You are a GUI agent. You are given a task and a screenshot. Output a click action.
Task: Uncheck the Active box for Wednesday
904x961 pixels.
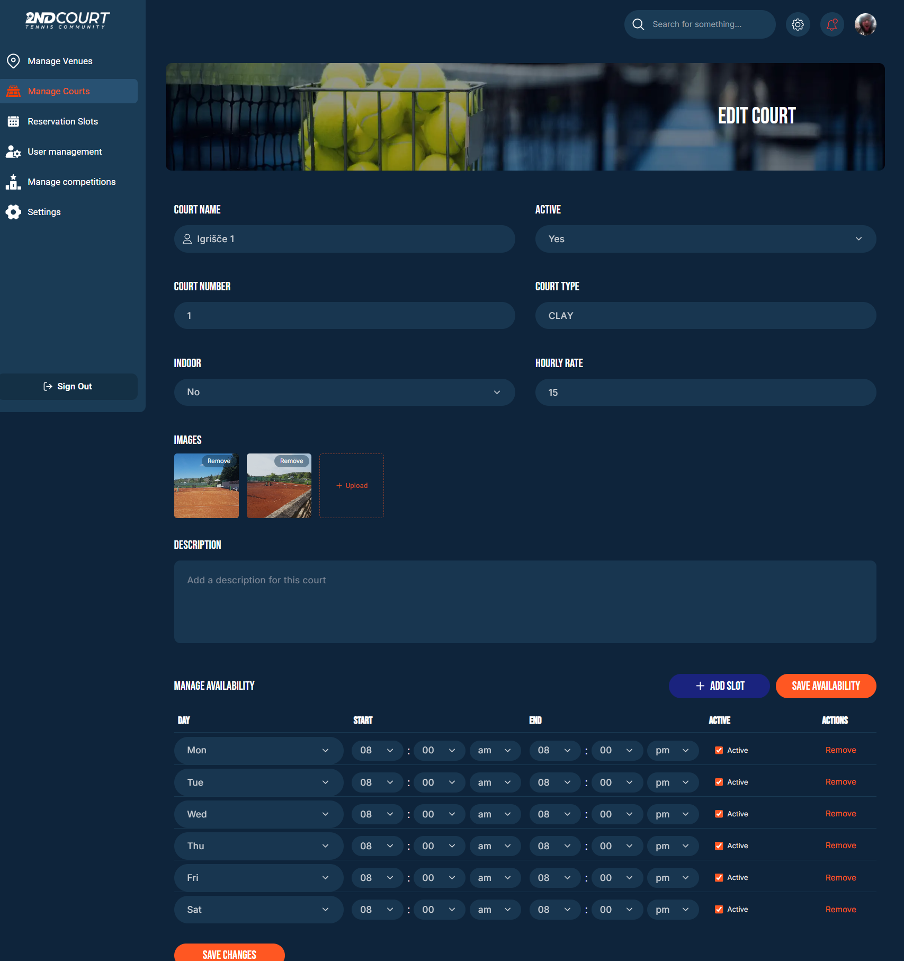tap(719, 814)
